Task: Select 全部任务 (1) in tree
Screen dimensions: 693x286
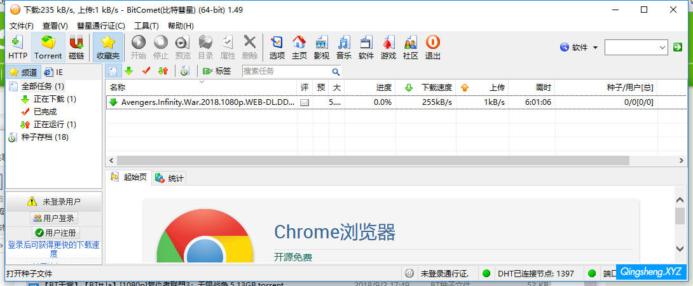Action: click(43, 86)
